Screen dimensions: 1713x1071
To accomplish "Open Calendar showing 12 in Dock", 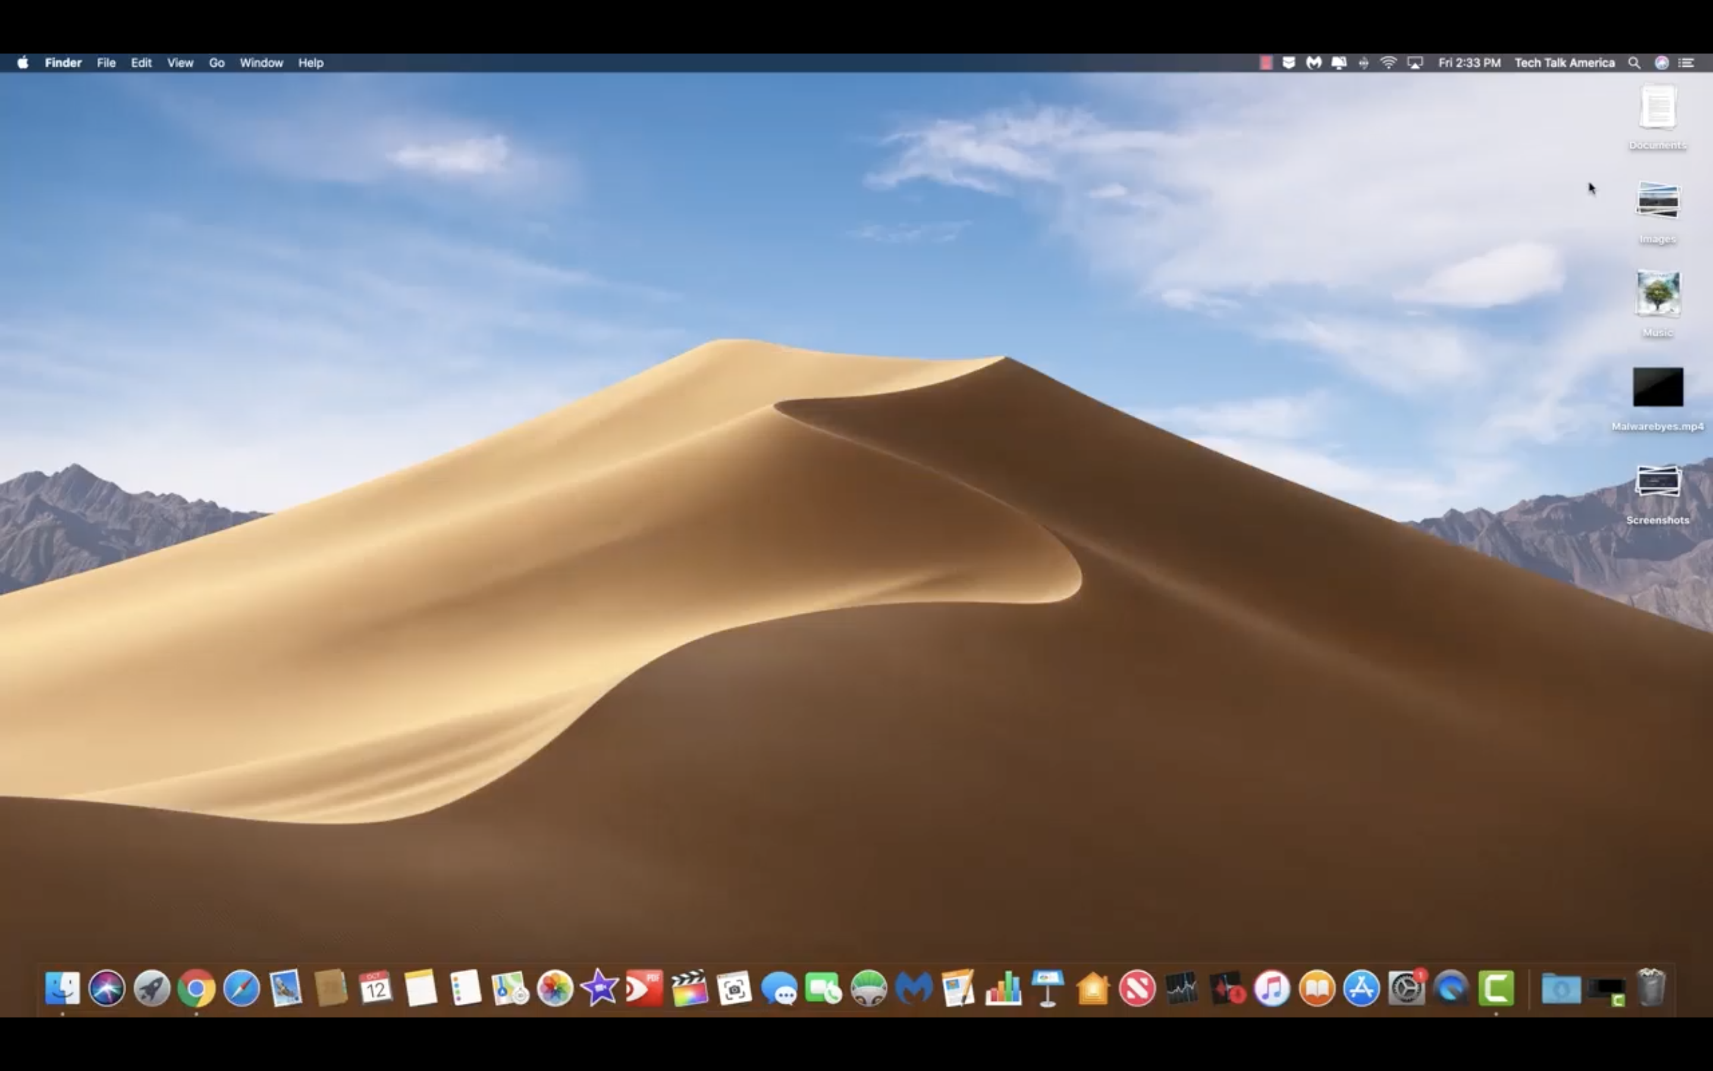I will click(376, 988).
